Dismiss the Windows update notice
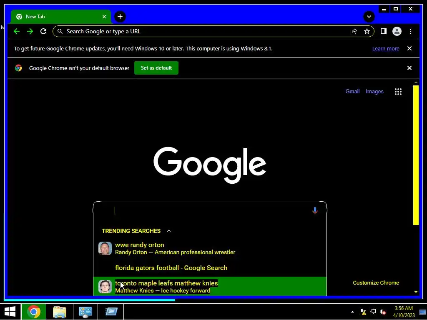Screen dimensions: 427x320 [x=409, y=48]
